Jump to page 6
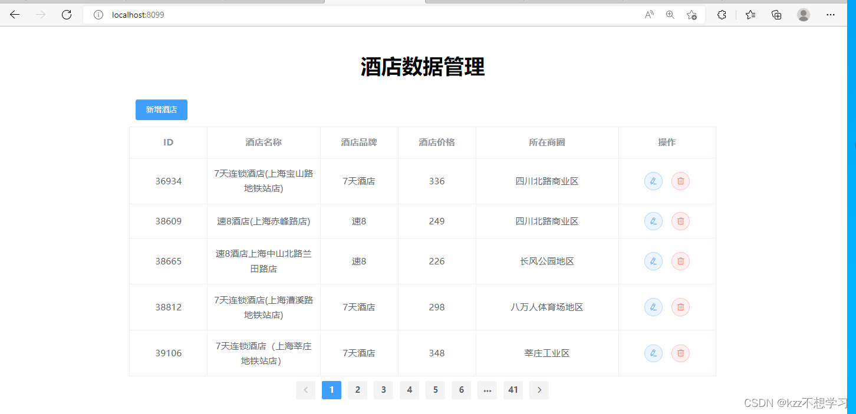The height and width of the screenshot is (414, 856). [461, 390]
